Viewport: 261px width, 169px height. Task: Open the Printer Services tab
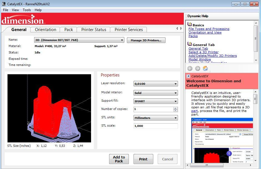(x=129, y=30)
